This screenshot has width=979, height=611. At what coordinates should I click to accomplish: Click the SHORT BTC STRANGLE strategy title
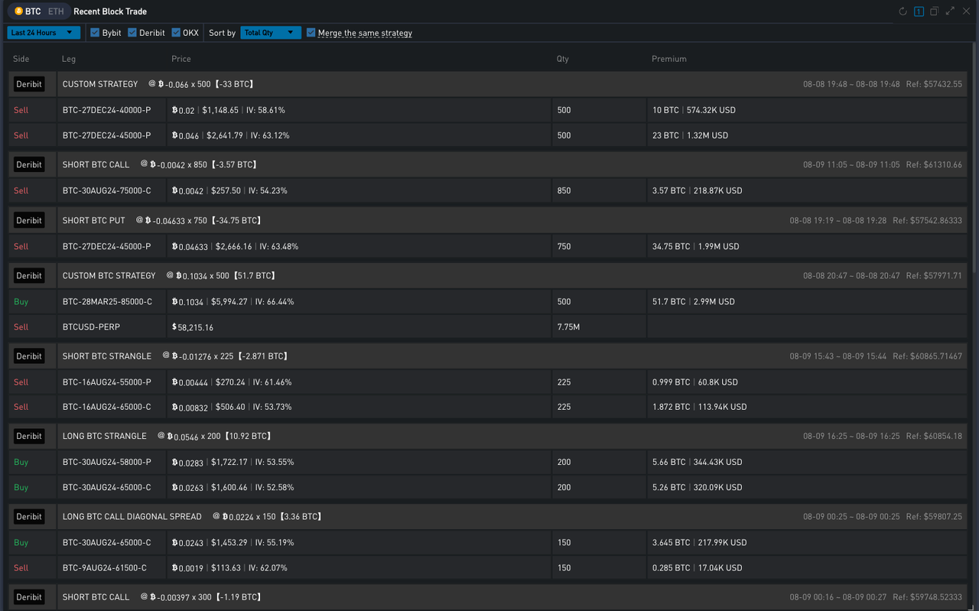[x=107, y=356]
